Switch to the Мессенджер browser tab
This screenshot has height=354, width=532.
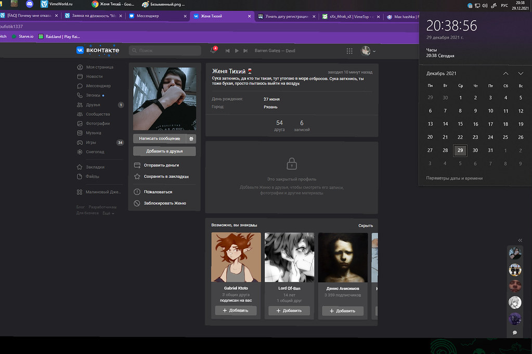pos(155,16)
